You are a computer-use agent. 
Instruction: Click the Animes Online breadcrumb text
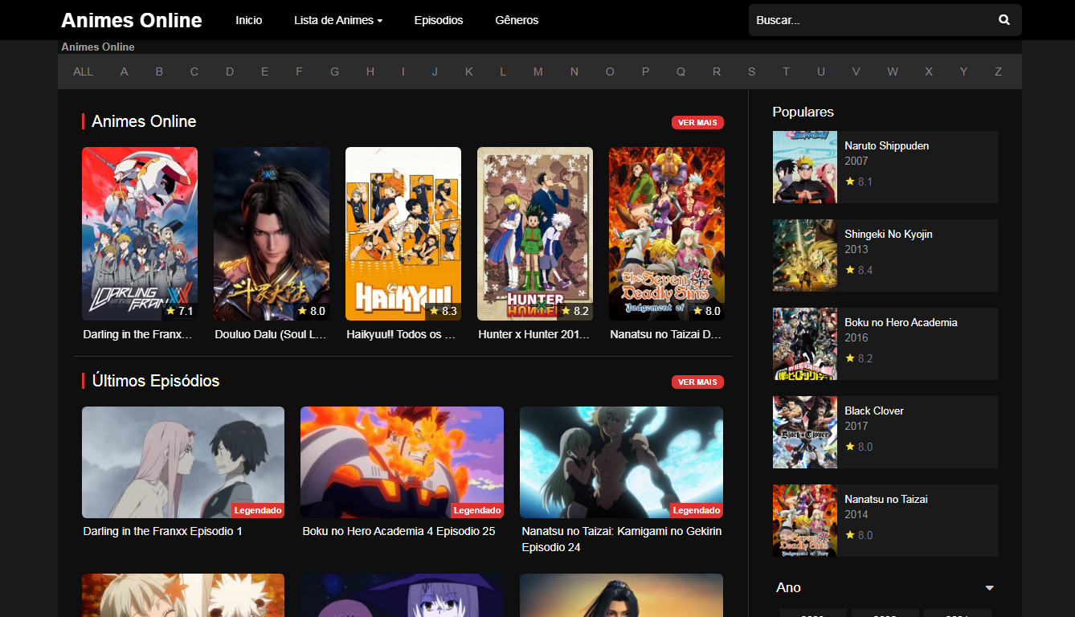98,47
